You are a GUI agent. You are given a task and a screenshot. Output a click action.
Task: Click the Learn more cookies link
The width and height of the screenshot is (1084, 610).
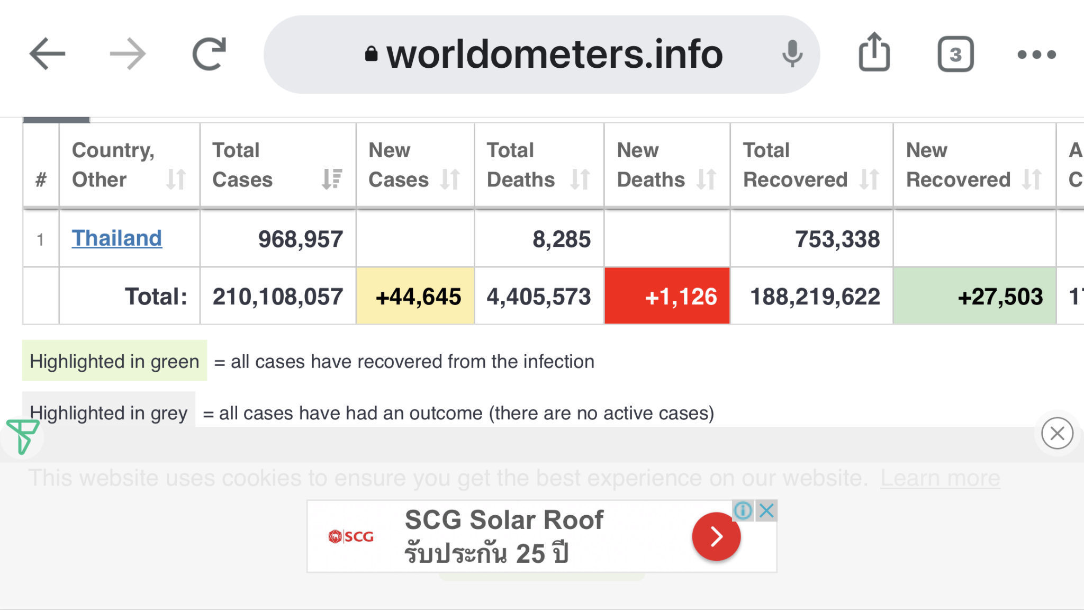[x=940, y=478]
